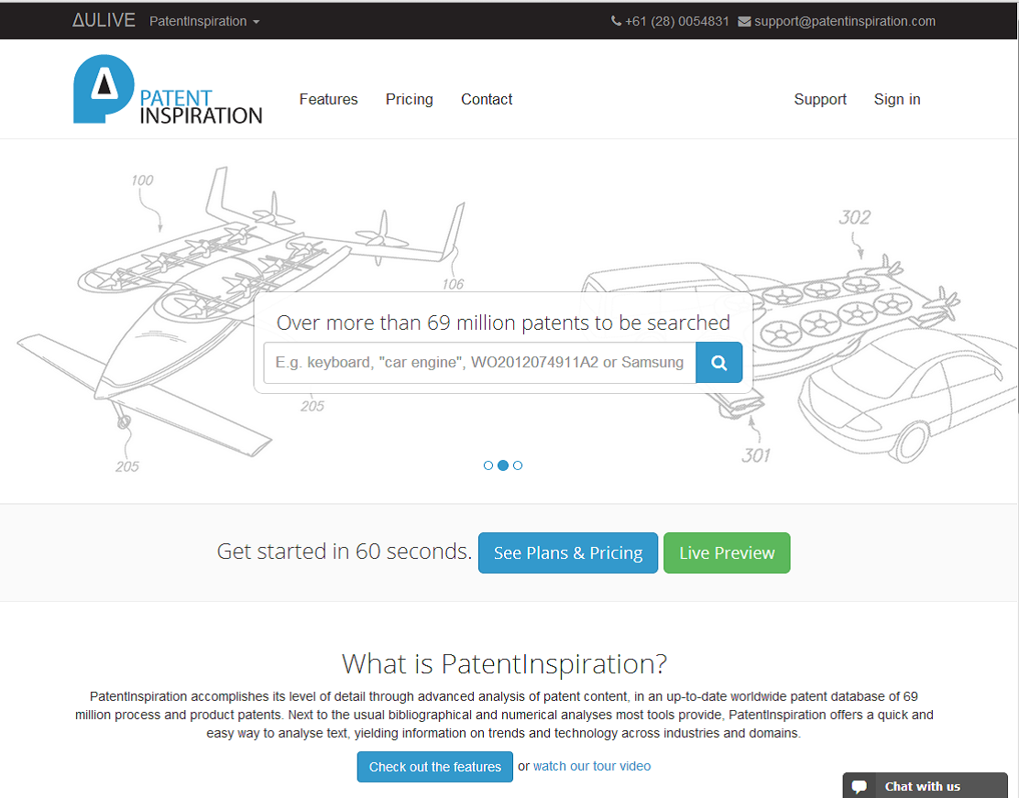Click the PatentInspiration logo icon
The image size is (1019, 798).
pos(104,89)
